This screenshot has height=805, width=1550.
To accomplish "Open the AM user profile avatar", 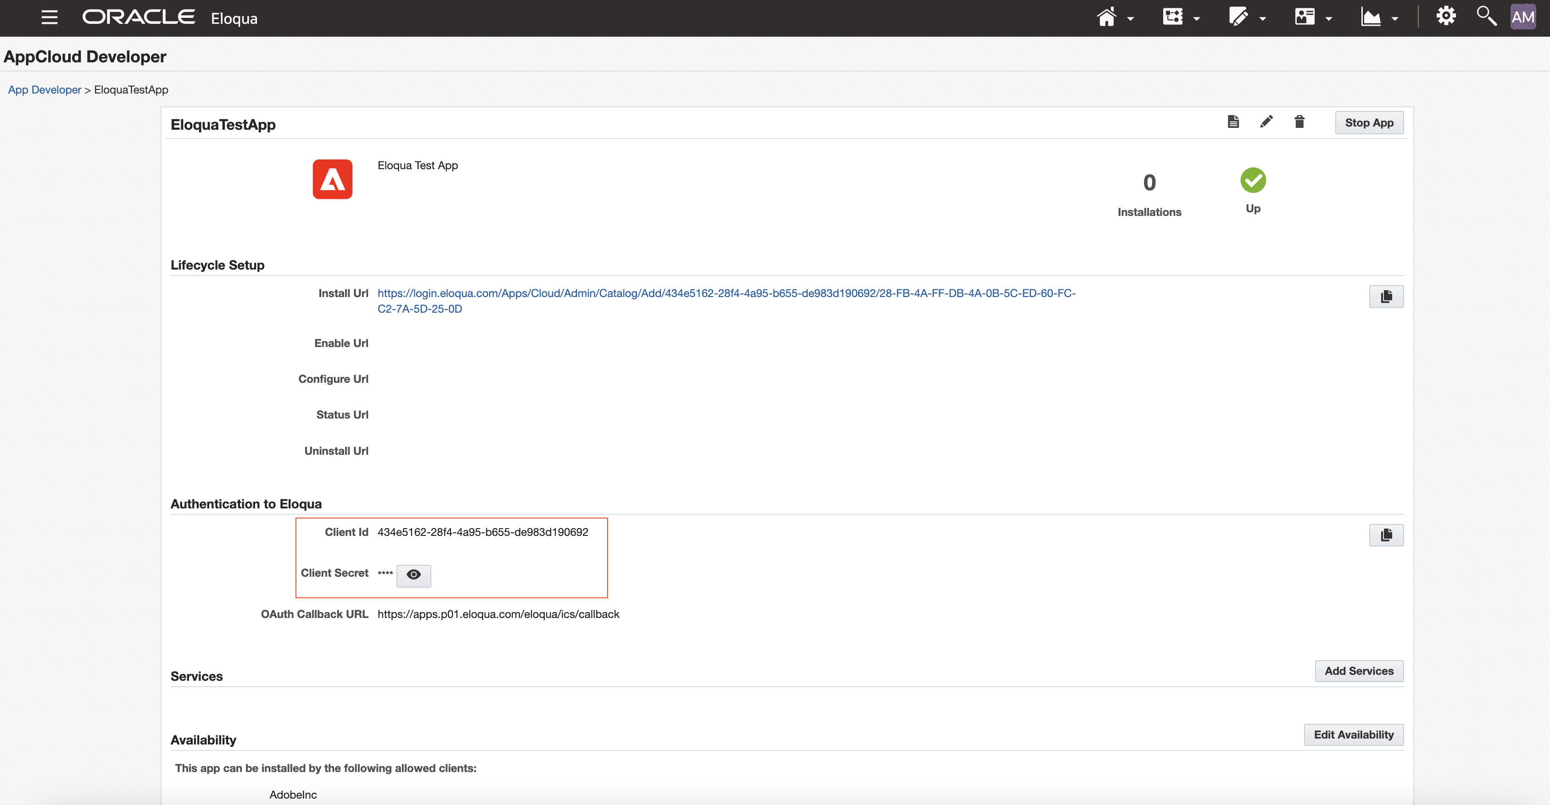I will coord(1522,17).
